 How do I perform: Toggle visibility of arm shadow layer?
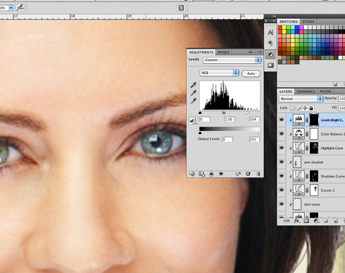click(x=281, y=162)
